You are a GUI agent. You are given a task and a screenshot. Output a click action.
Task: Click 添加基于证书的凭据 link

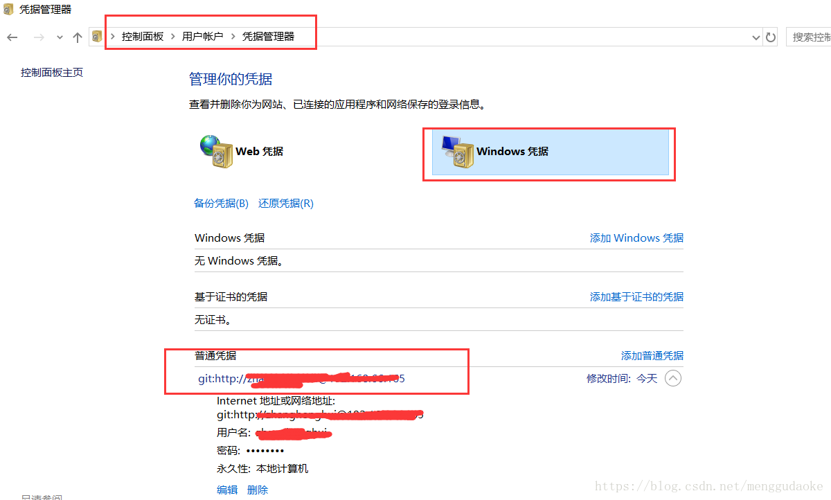click(636, 296)
